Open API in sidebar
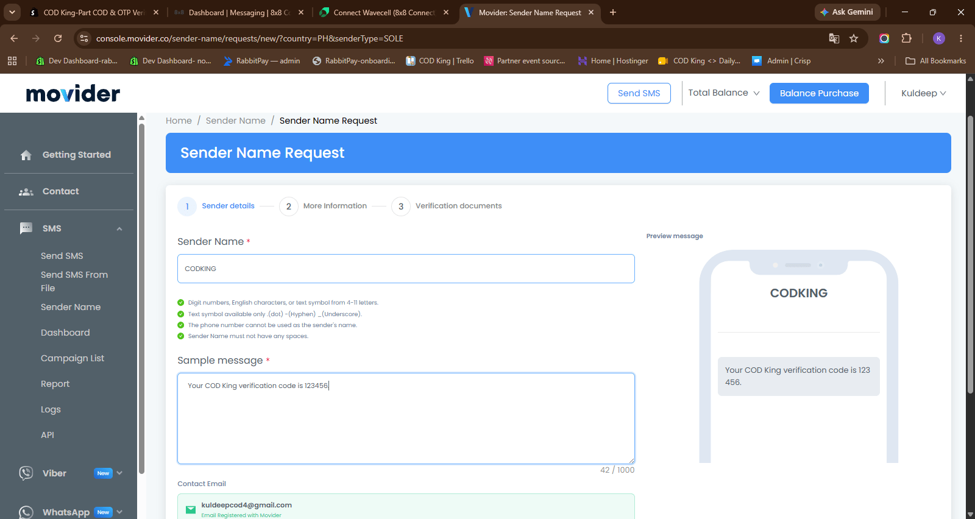The height and width of the screenshot is (519, 975). pyautogui.click(x=48, y=435)
